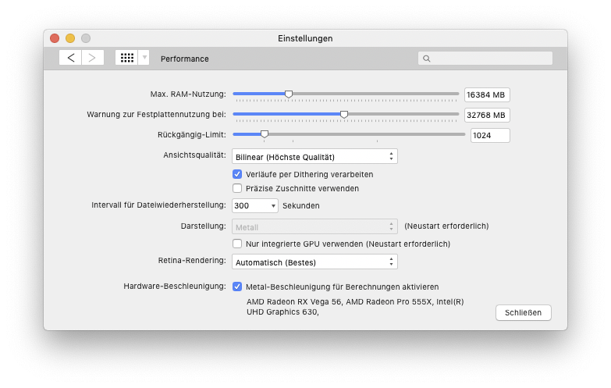Click the Einstellungen window title
Screen dimensions: 611x388
305,38
